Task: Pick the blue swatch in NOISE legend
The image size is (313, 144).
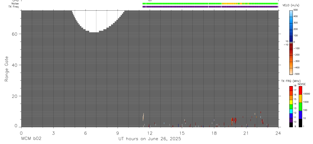Action: pyautogui.click(x=300, y=115)
